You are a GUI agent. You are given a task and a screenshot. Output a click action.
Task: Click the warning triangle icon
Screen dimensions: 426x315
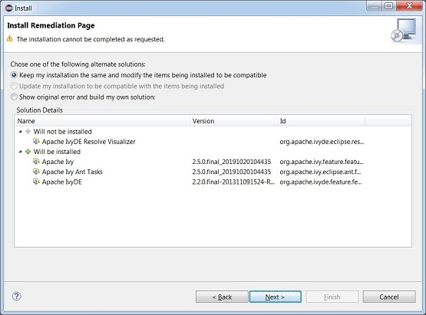click(10, 38)
